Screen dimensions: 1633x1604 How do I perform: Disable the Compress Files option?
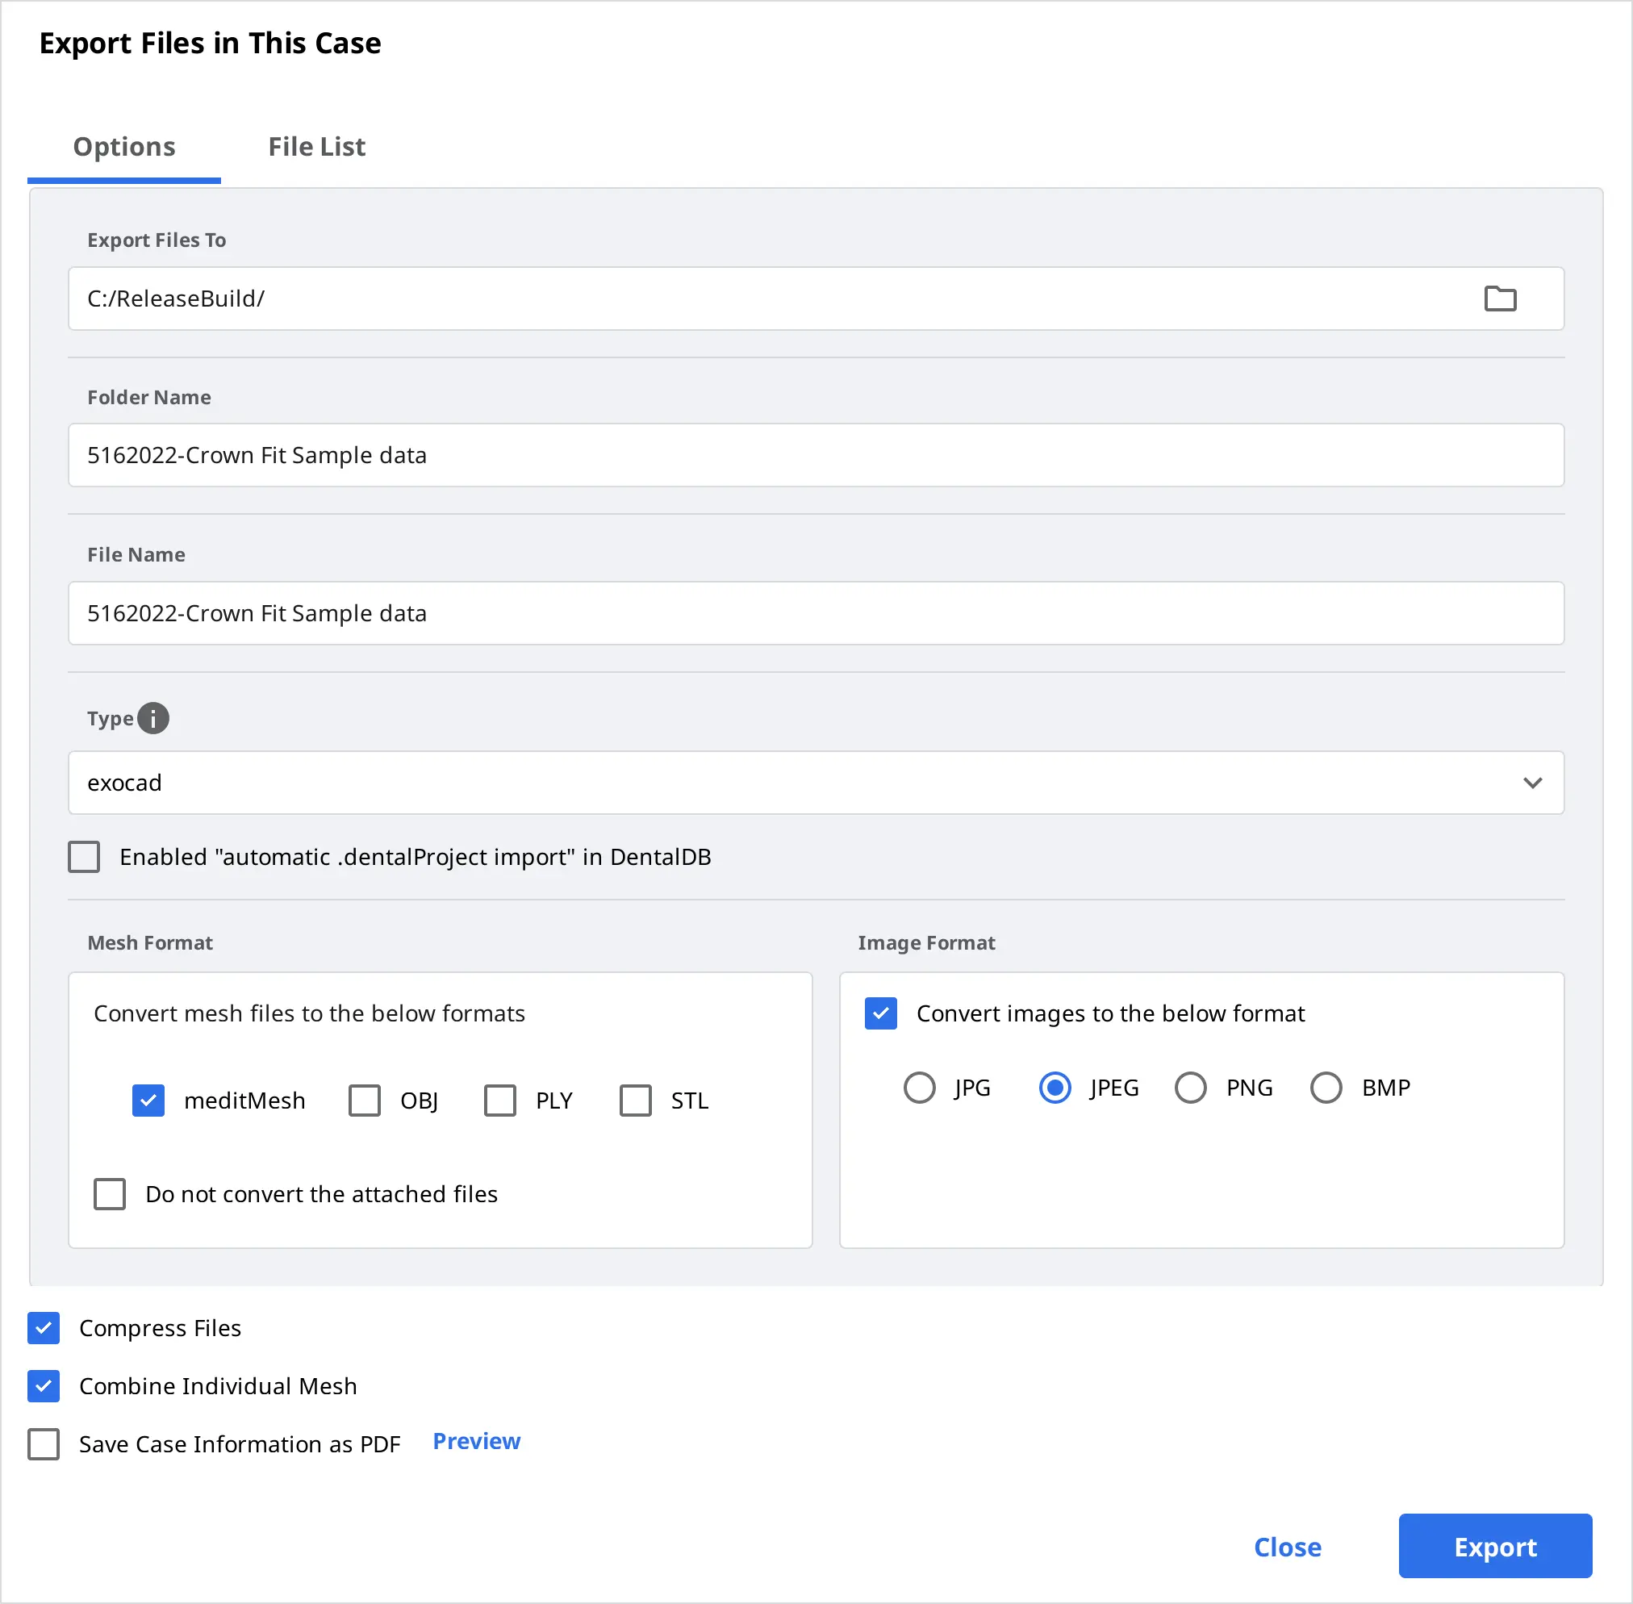[x=44, y=1328]
